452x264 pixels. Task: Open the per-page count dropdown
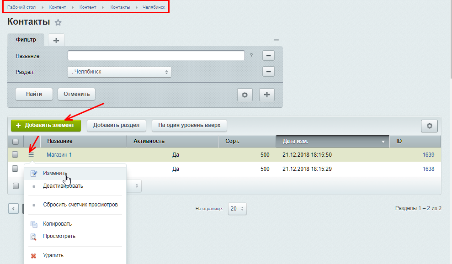pyautogui.click(x=237, y=208)
